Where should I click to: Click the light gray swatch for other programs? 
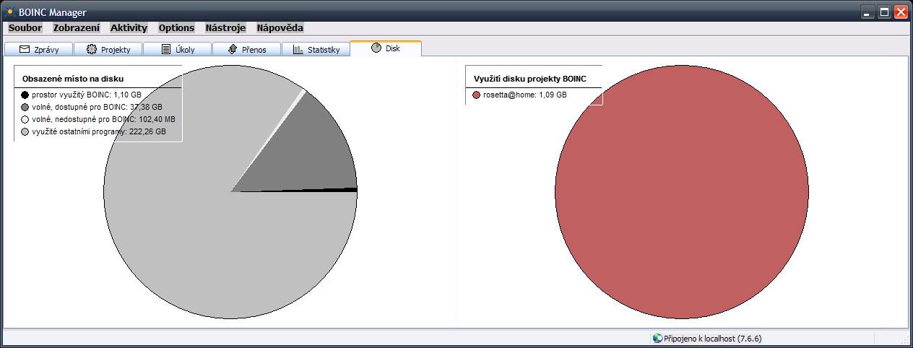tap(25, 132)
